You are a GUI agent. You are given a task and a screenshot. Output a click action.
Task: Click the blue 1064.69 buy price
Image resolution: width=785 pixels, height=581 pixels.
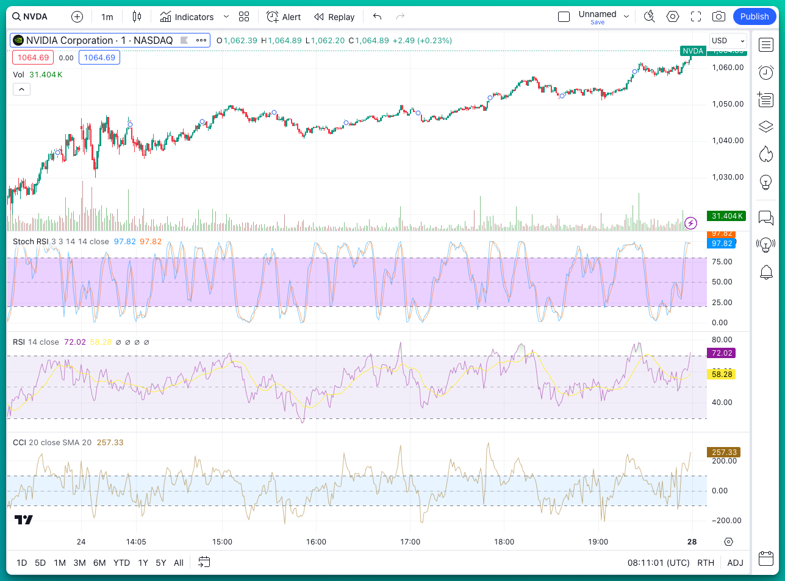(x=99, y=57)
